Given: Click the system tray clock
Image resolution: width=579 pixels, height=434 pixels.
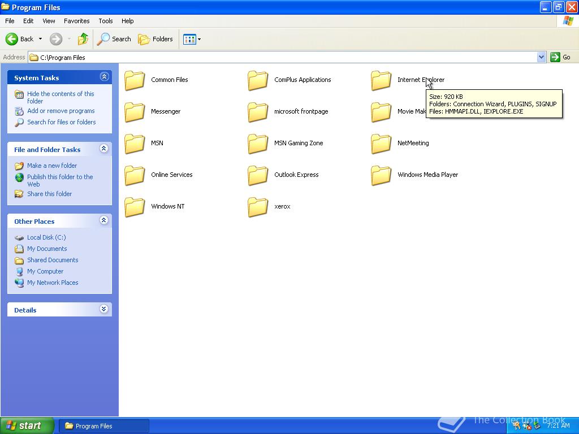Looking at the screenshot, I should (x=558, y=426).
